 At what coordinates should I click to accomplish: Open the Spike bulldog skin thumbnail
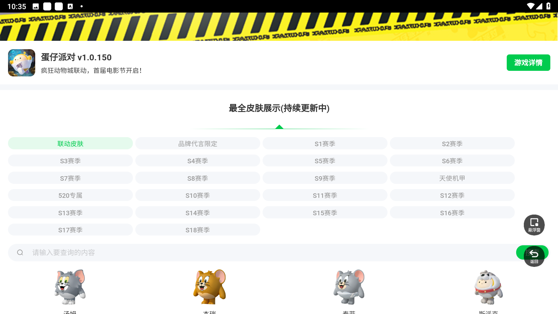[x=488, y=287]
